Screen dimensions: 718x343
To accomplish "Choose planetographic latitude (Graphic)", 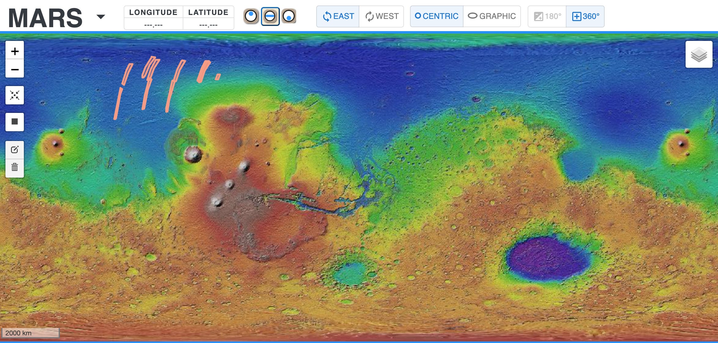I will [x=492, y=16].
